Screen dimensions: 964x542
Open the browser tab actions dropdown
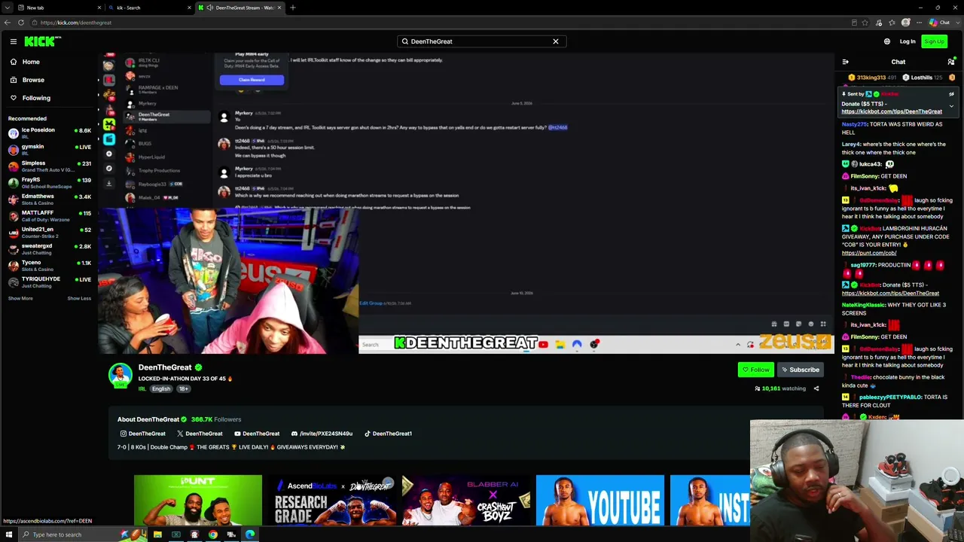(8, 8)
